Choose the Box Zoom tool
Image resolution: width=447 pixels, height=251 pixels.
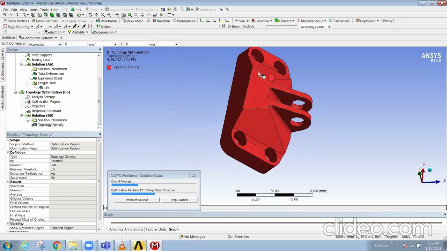(x=109, y=15)
